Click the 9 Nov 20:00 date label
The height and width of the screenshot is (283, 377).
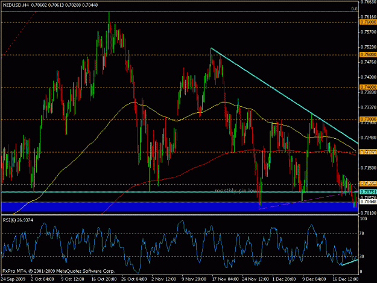[x=194, y=279]
